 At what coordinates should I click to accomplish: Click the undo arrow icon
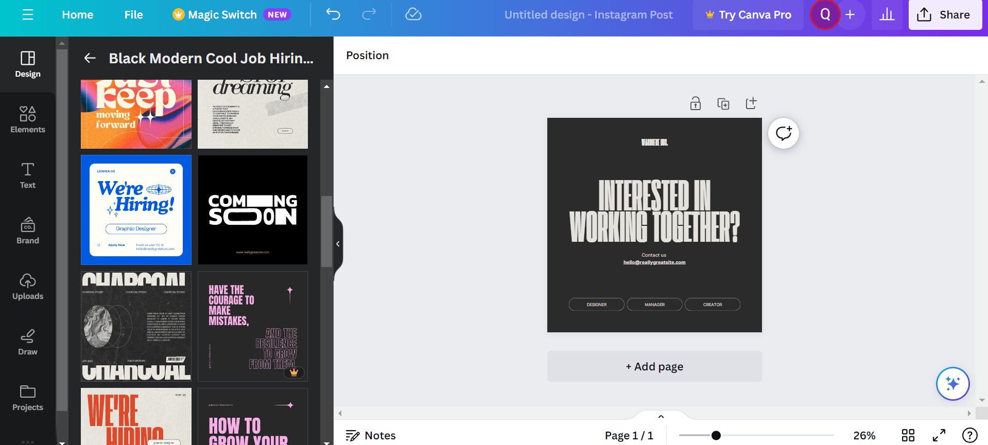tap(333, 14)
